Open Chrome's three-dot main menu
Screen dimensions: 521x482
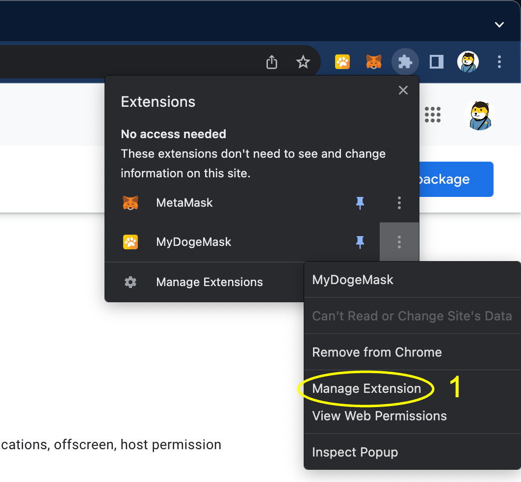499,62
